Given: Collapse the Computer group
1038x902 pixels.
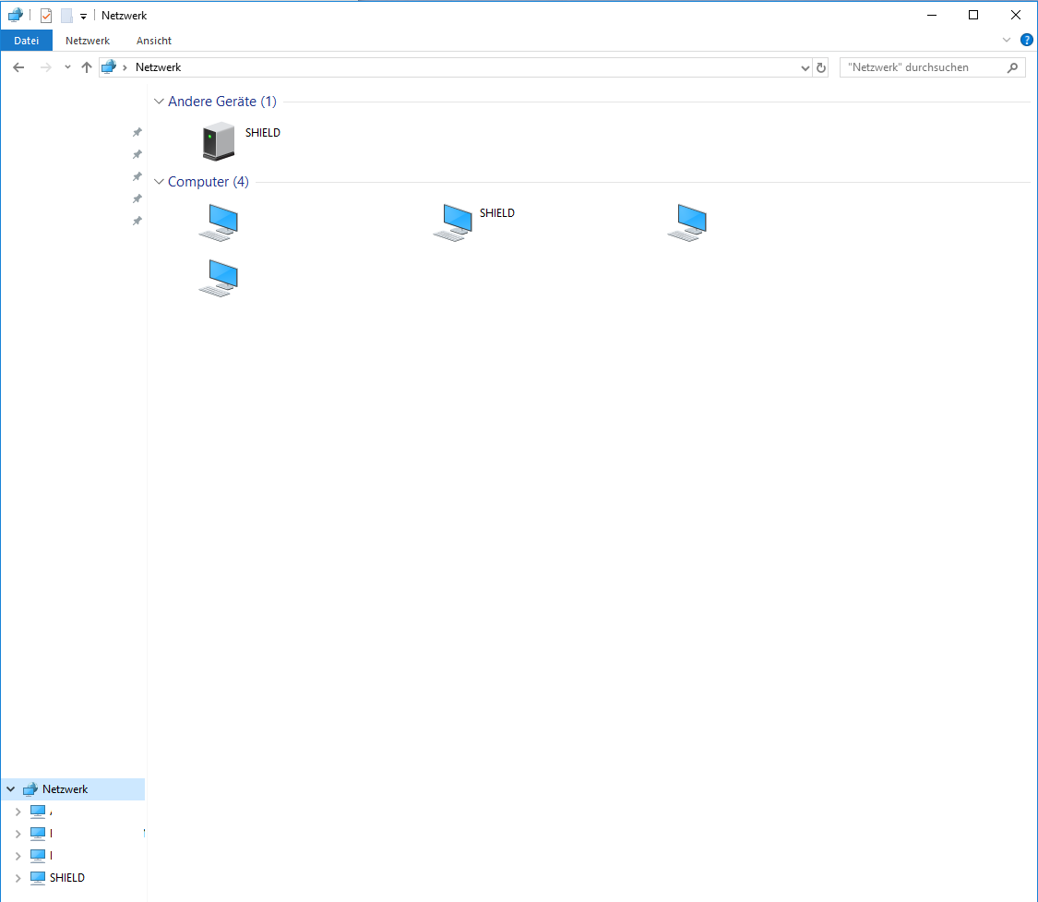Looking at the screenshot, I should [x=159, y=182].
